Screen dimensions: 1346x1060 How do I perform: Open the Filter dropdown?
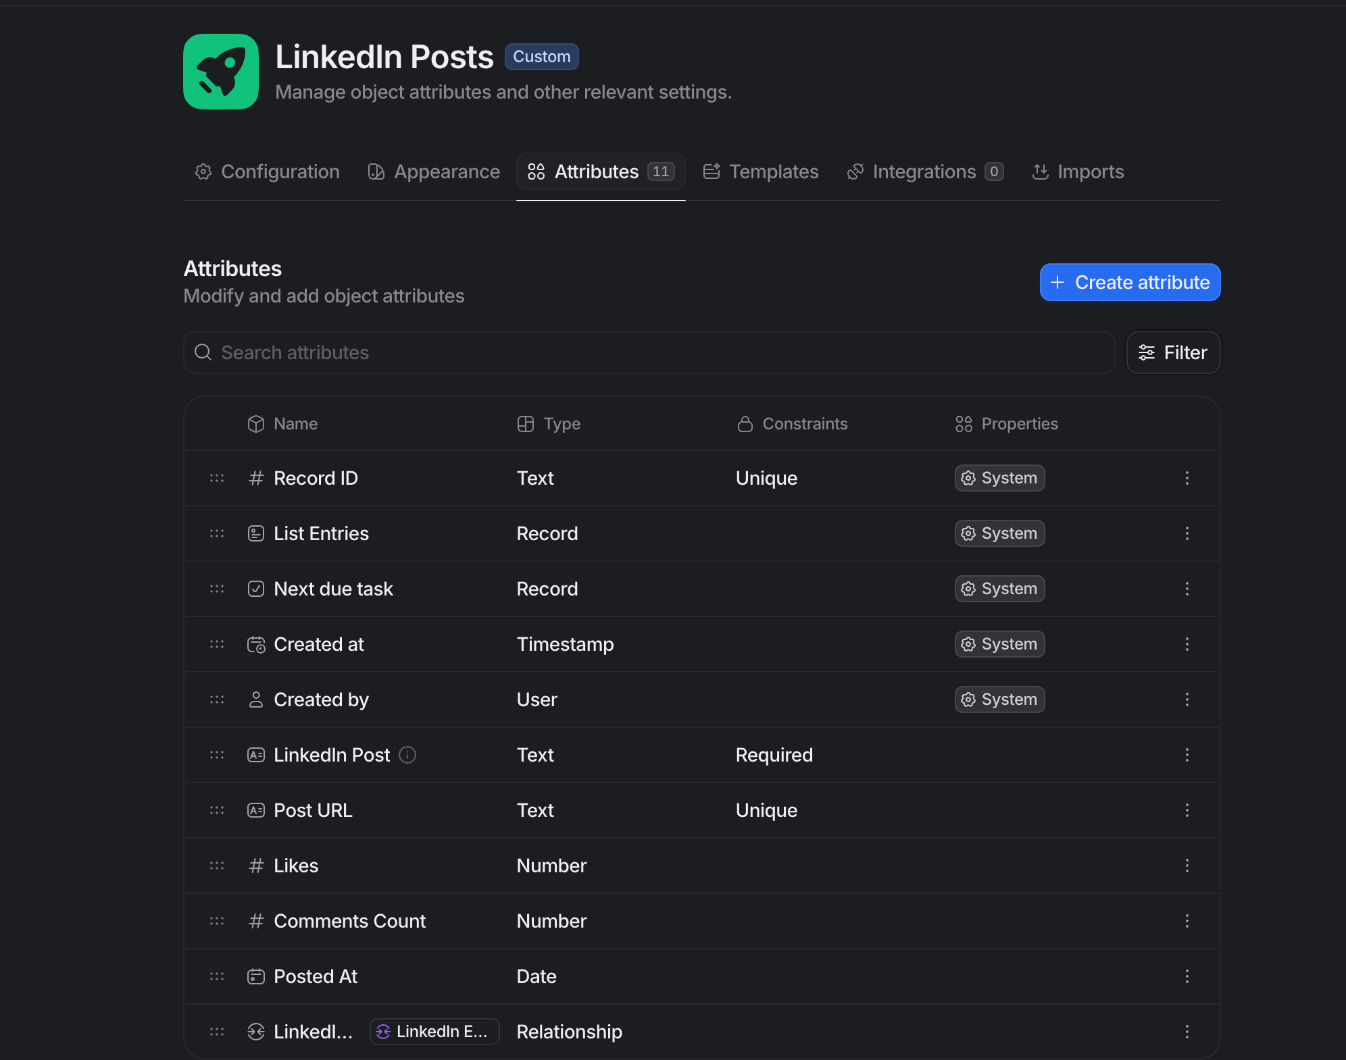click(x=1173, y=352)
